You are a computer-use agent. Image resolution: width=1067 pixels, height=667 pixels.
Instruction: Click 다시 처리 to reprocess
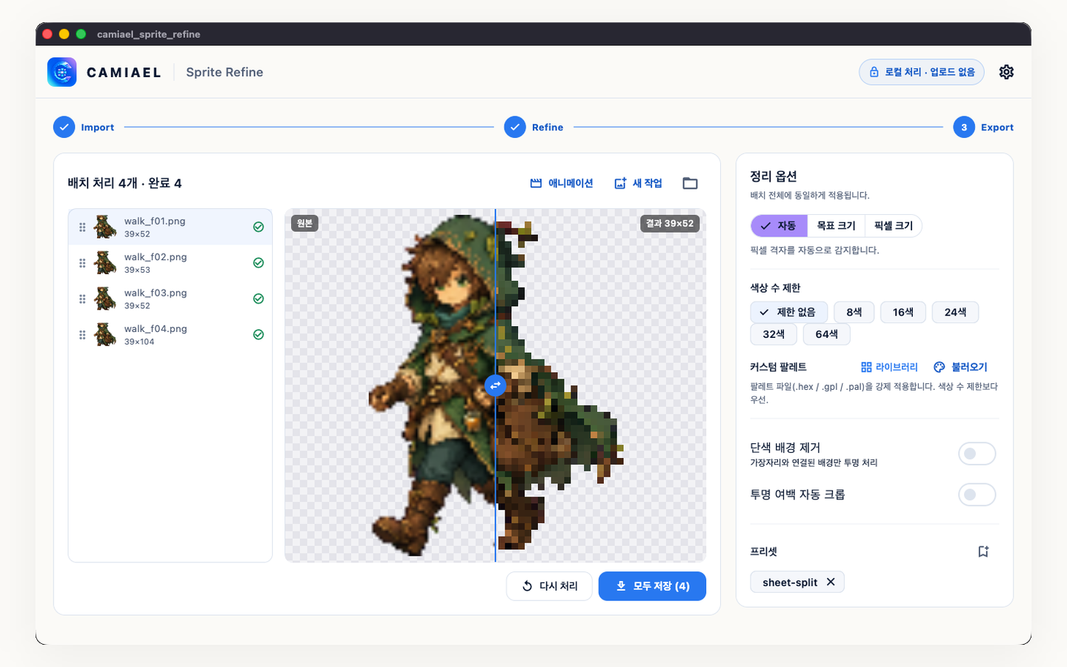549,586
